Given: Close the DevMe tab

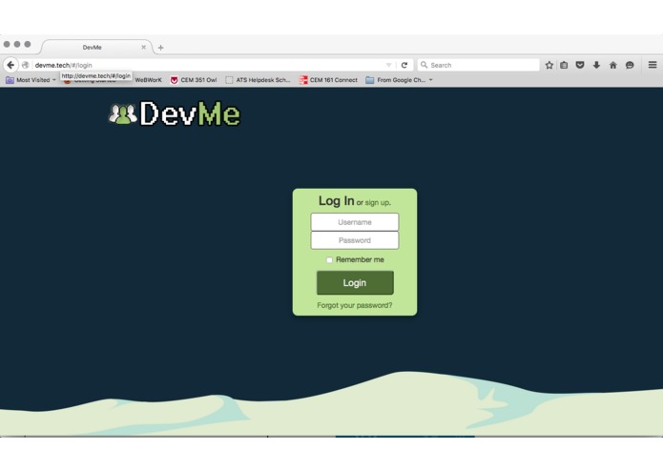Looking at the screenshot, I should point(144,48).
